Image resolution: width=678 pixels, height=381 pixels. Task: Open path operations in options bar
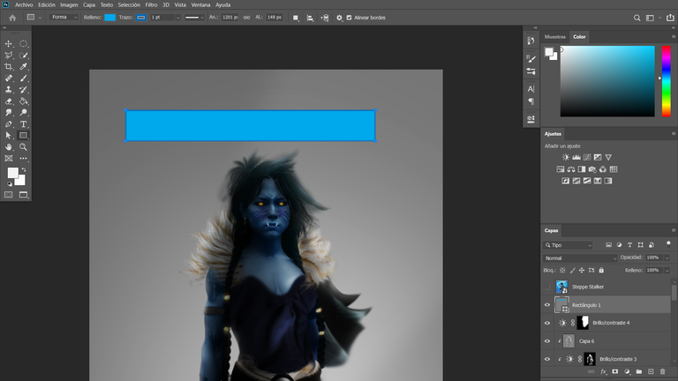(x=296, y=18)
